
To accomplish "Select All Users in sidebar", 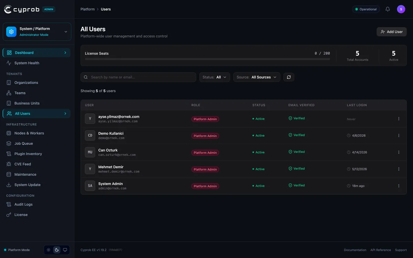I will click(x=36, y=114).
